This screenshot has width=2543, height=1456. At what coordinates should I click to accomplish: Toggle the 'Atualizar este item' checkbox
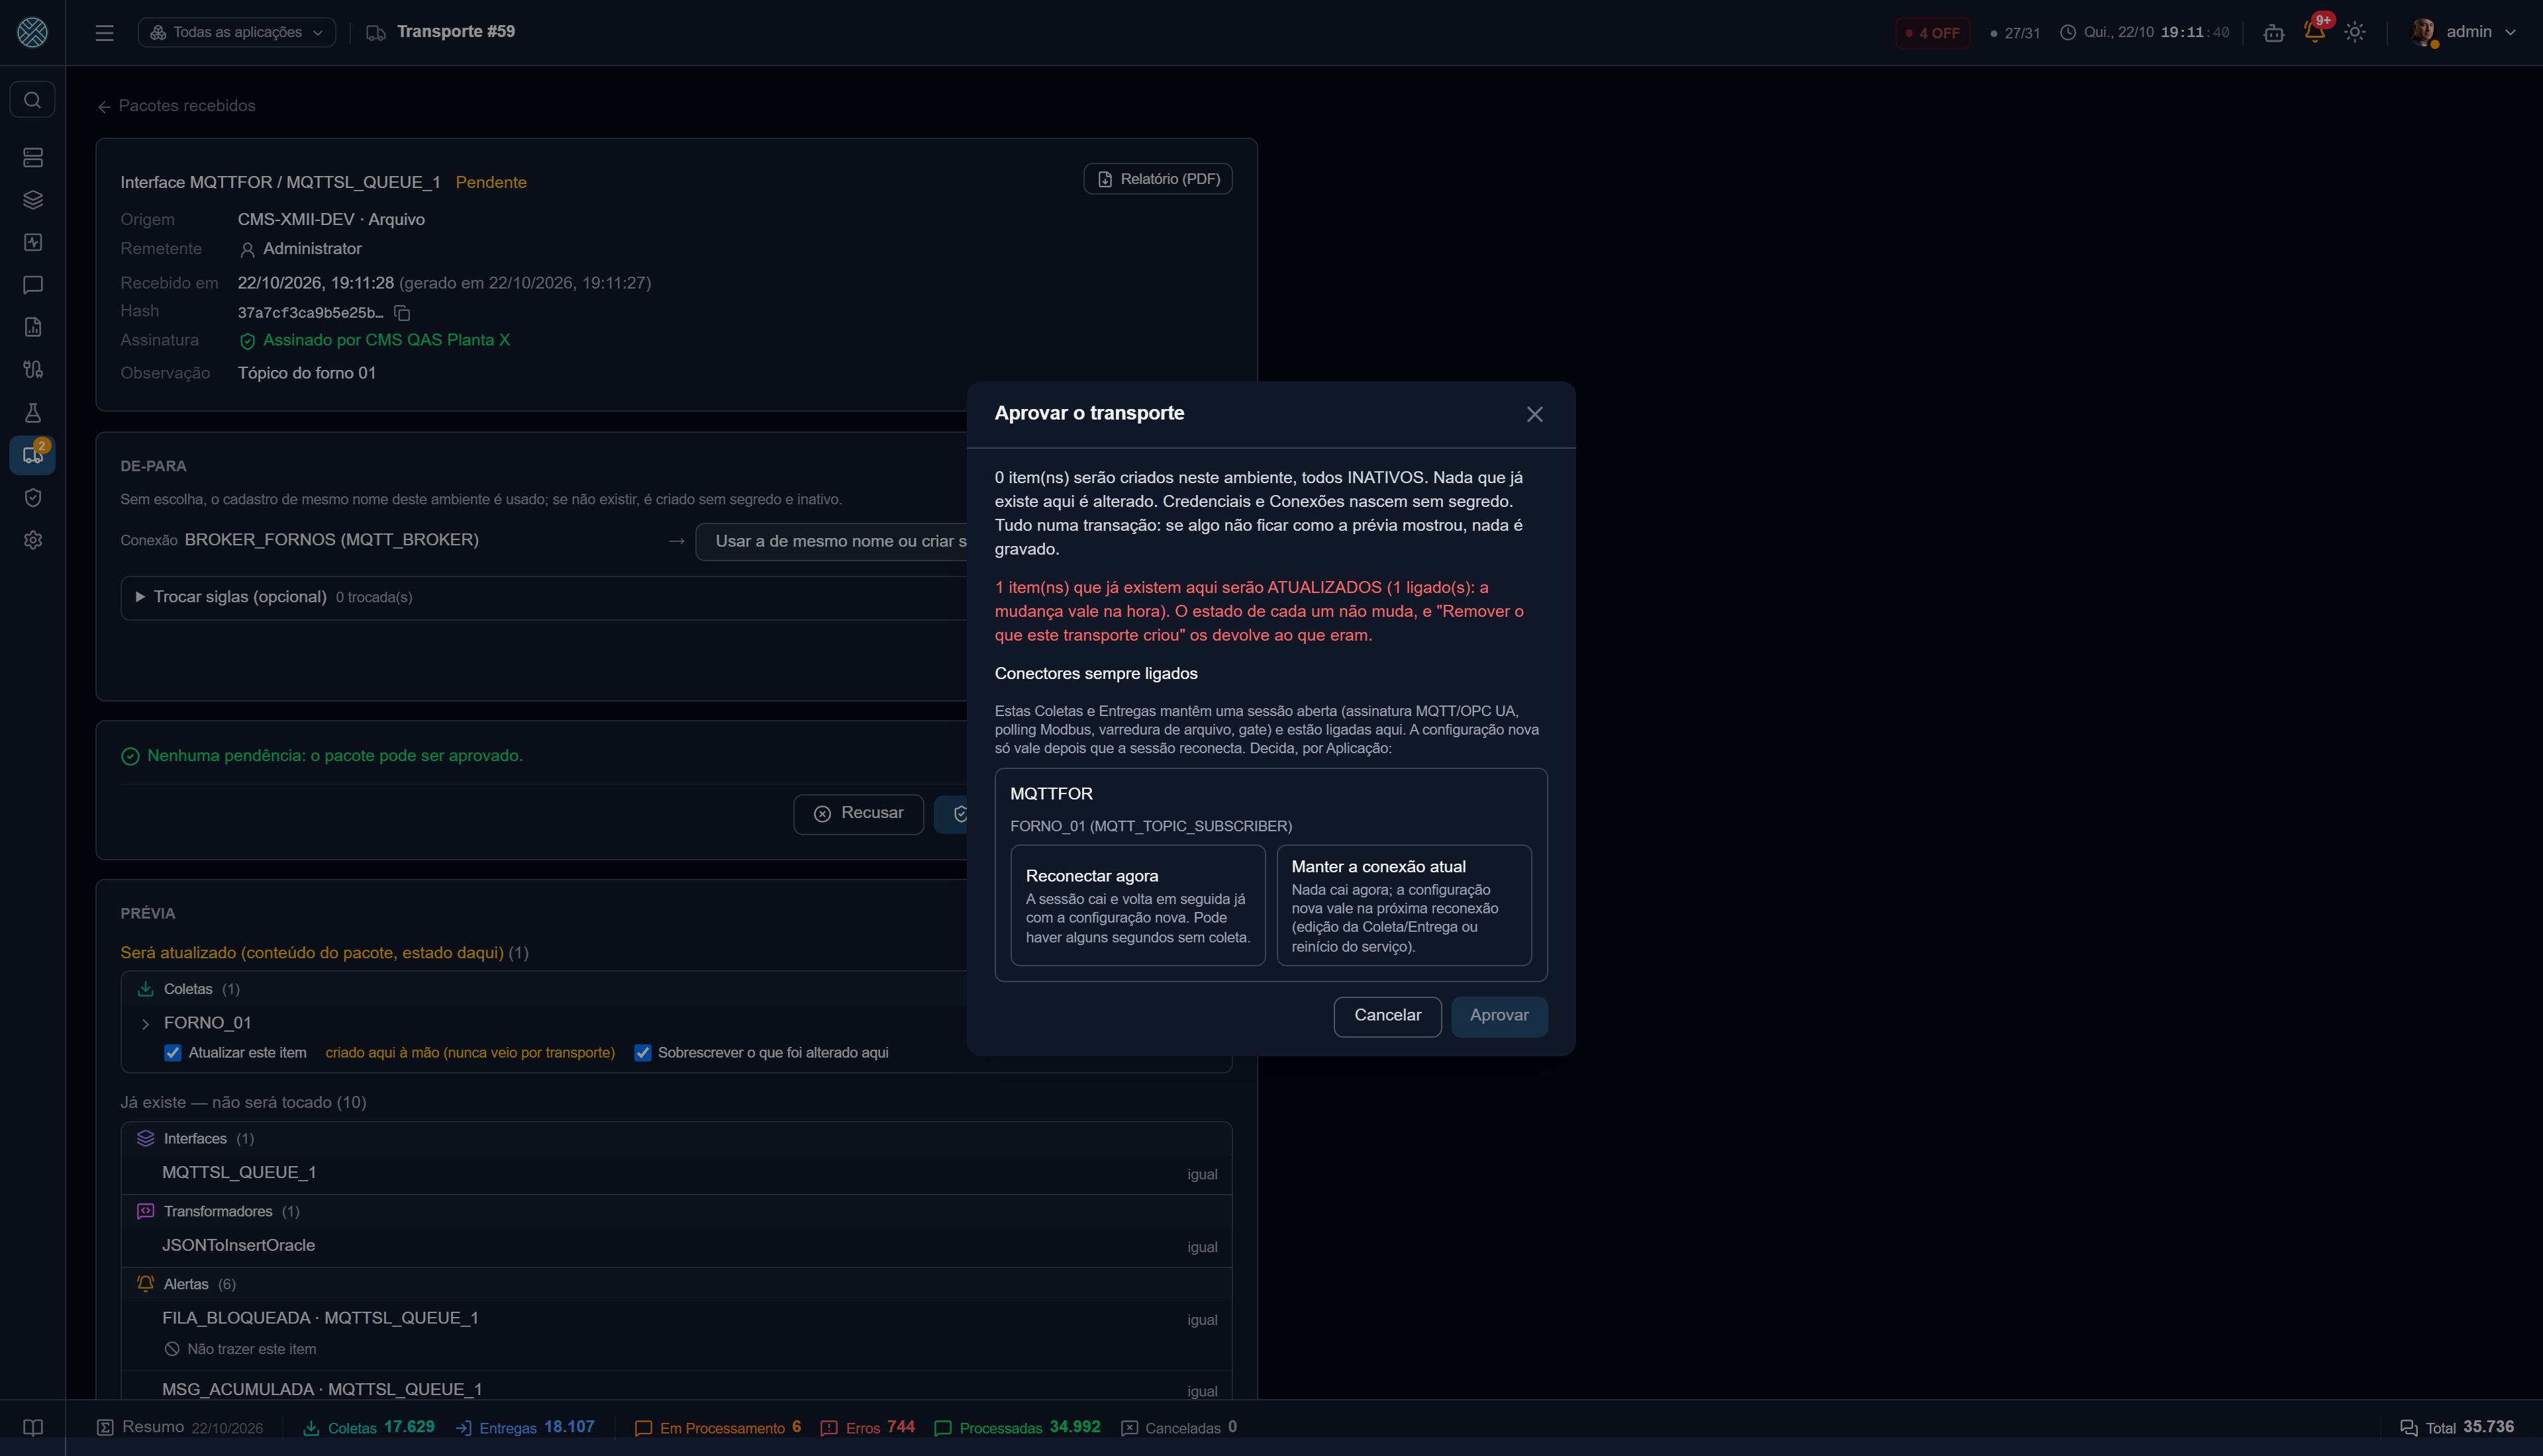tap(173, 1052)
